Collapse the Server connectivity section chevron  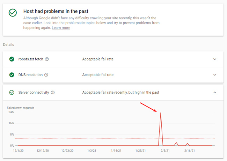[215, 93]
